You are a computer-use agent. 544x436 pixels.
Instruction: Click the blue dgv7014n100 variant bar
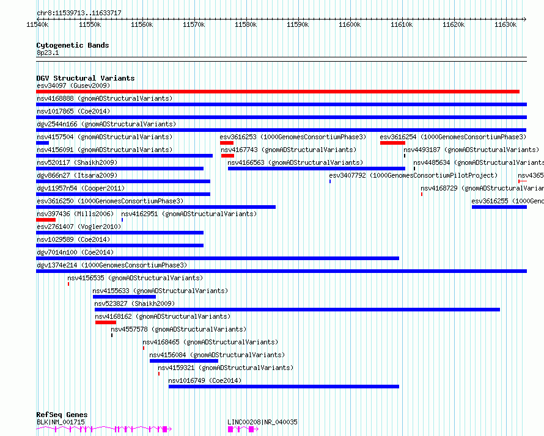pyautogui.click(x=218, y=258)
